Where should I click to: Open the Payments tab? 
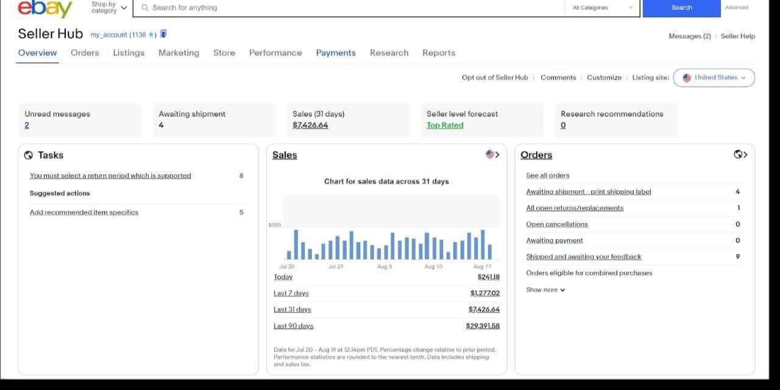point(336,53)
